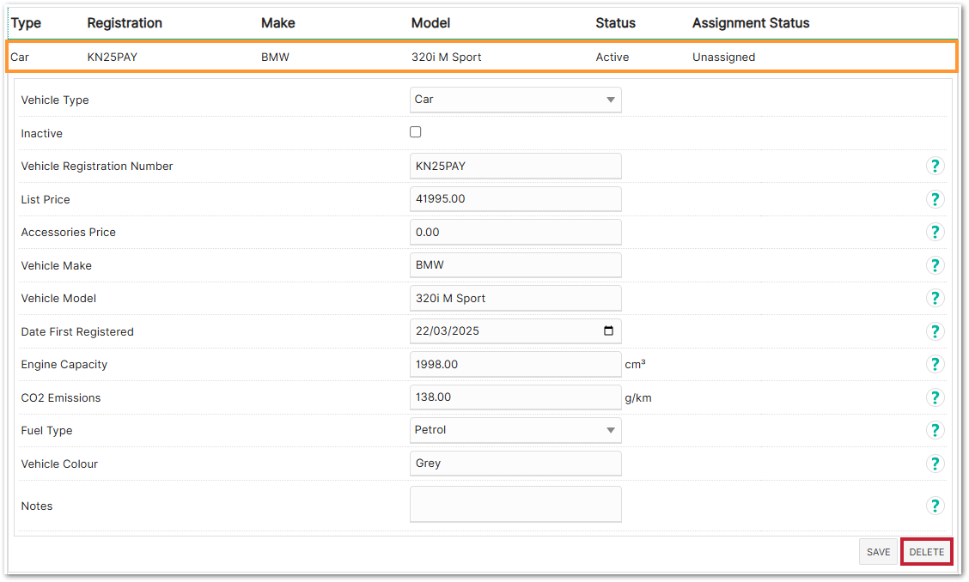Expand the Vehicle Type dropdown
Screen dimensions: 969x582
coord(515,100)
